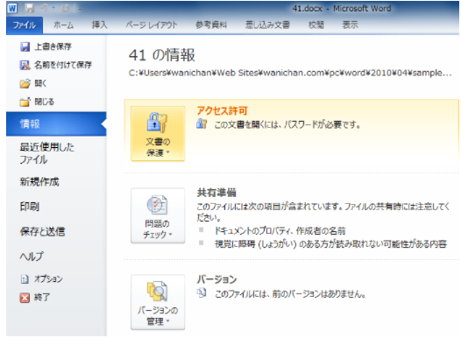Open the ファイル tab

tap(25, 25)
